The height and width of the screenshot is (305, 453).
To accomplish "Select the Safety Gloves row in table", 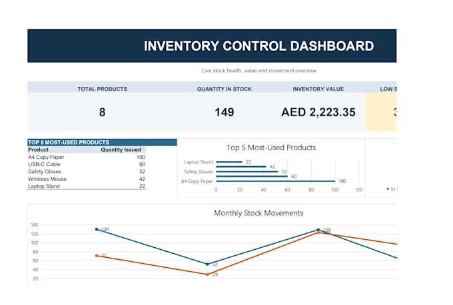I will [87, 171].
